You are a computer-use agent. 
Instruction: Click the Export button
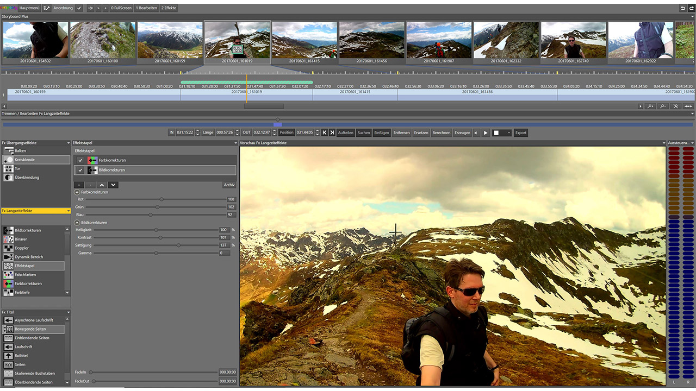coord(521,133)
